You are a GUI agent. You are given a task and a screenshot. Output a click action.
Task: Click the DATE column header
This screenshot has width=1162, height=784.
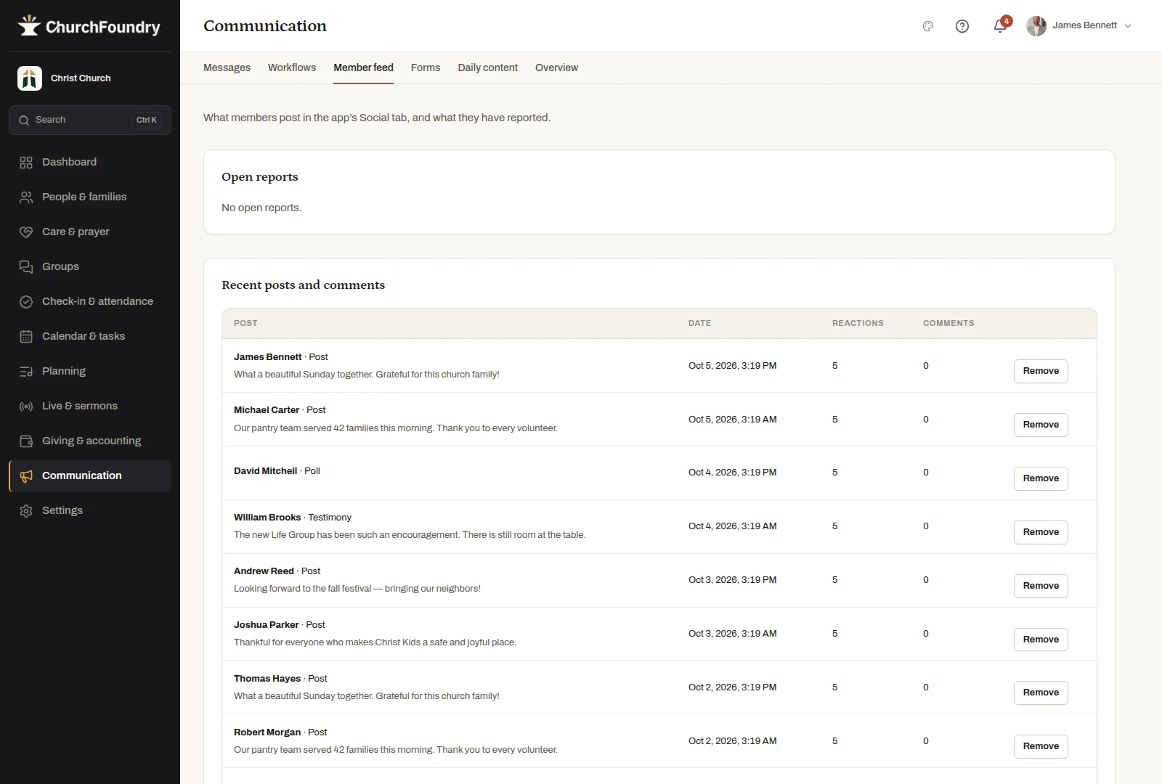699,324
